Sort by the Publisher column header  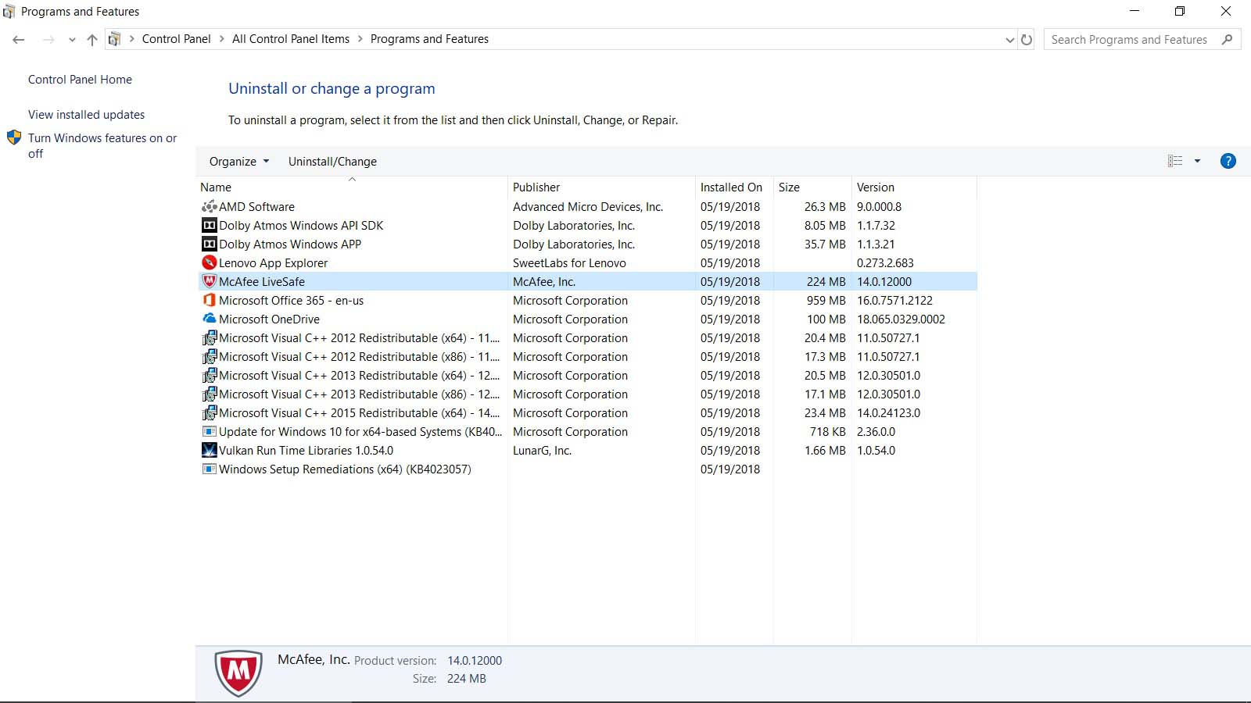(602, 187)
